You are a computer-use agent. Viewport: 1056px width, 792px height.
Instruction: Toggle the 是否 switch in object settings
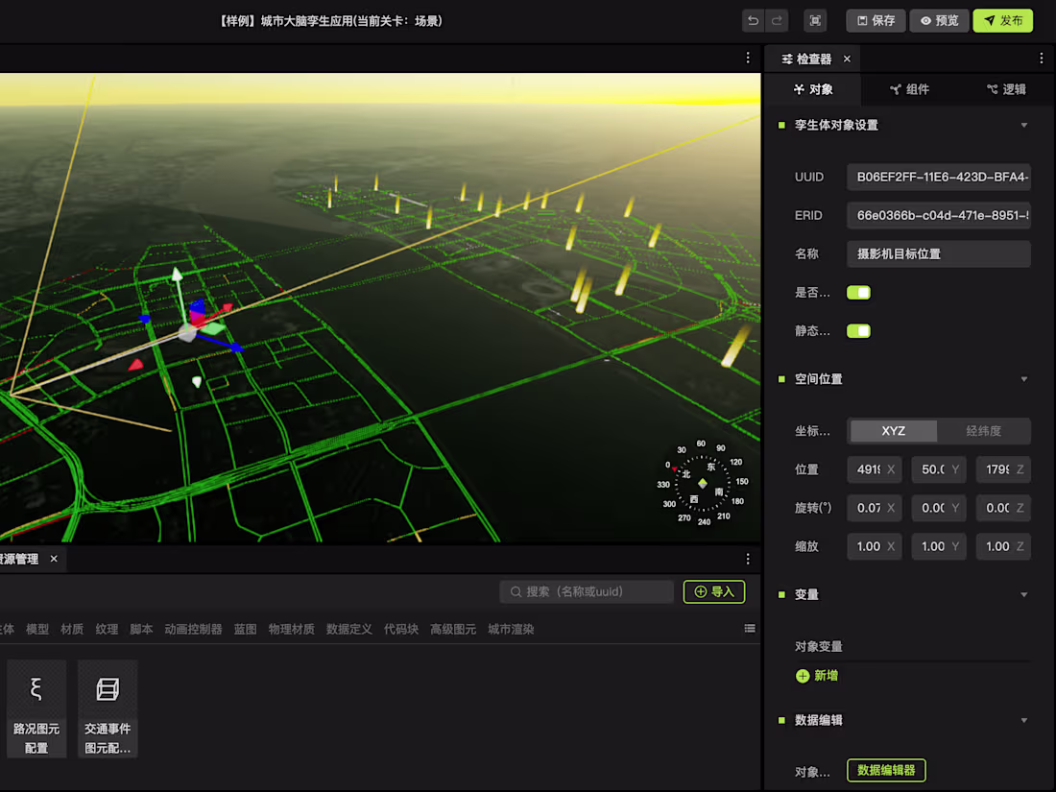(858, 292)
